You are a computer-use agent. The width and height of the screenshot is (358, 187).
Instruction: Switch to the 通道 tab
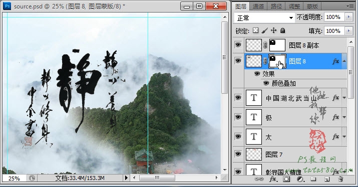[258, 6]
